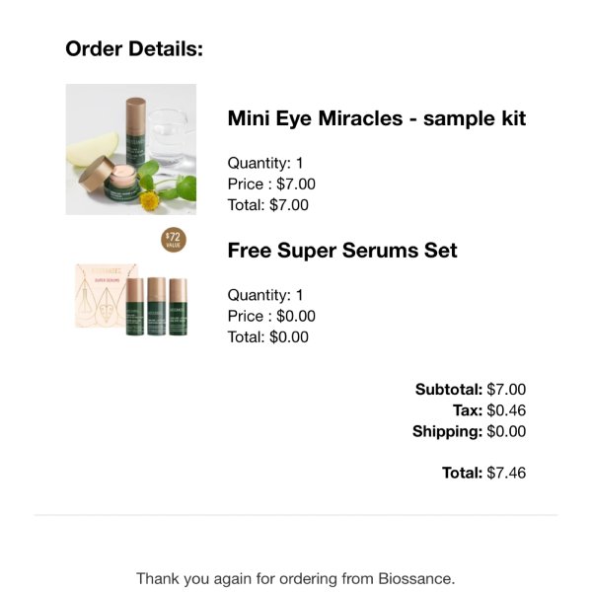Click the Total $0.00 line for serums set
The image size is (592, 592).
pyautogui.click(x=267, y=337)
